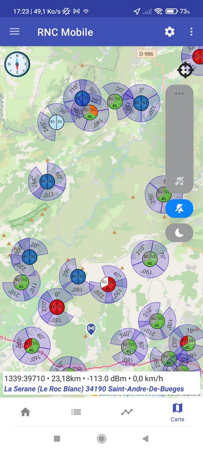Image resolution: width=203 pixels, height=451 pixels.
Task: Tap the blue antenna pin marker
Action: coord(91,329)
